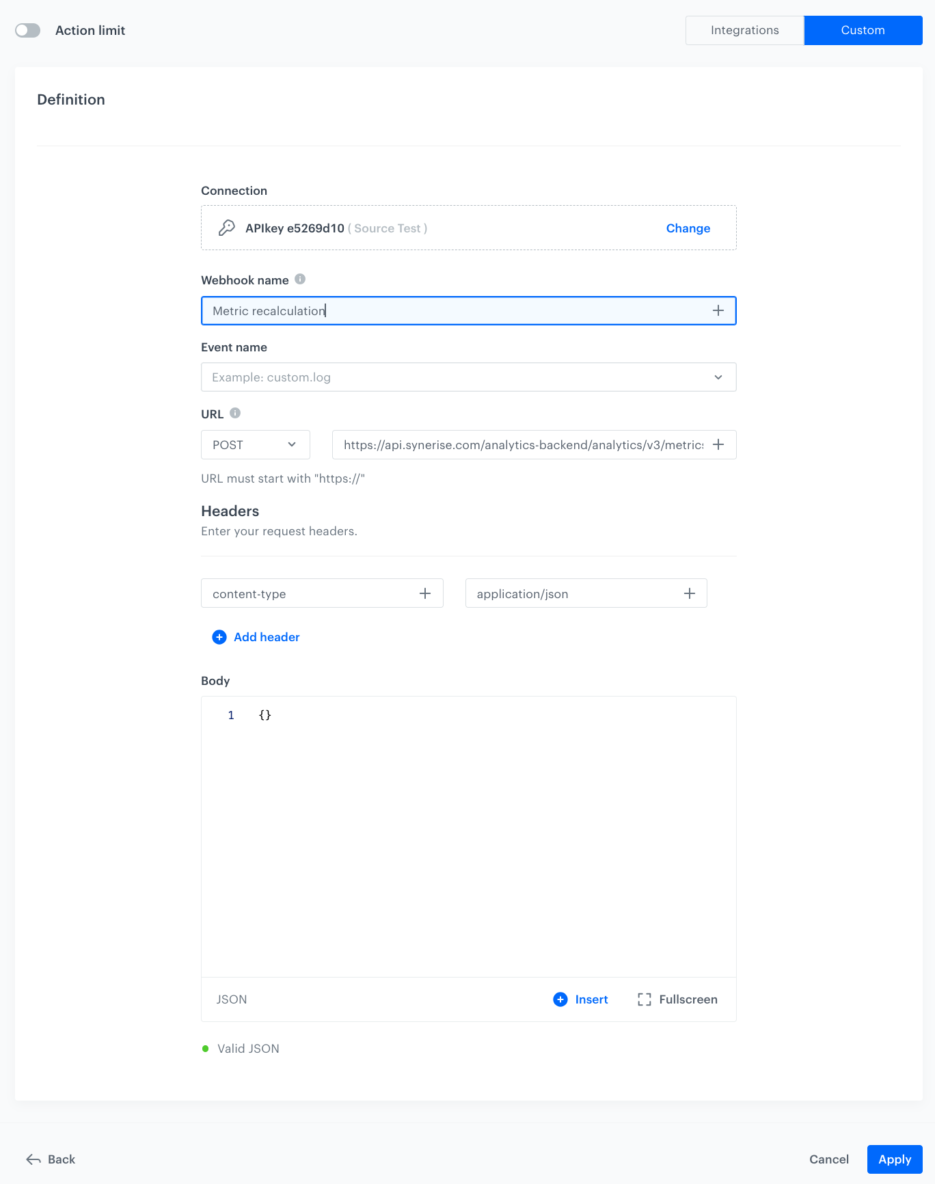Click Cancel at the bottom
Viewport: 935px width, 1184px height.
click(828, 1159)
